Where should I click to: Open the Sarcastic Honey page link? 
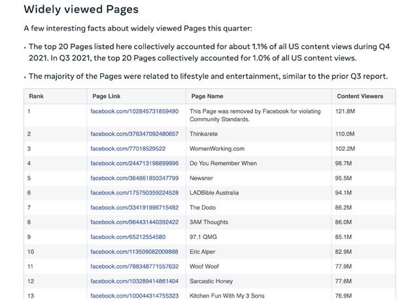pyautogui.click(x=135, y=281)
